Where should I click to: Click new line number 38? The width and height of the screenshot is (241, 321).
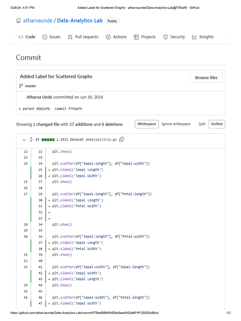point(40,249)
